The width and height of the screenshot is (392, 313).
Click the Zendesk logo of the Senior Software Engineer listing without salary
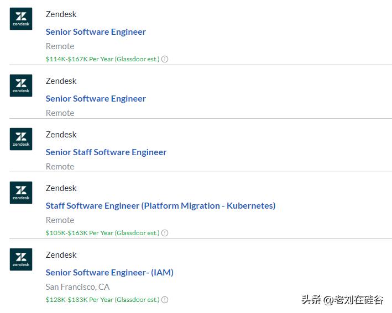pyautogui.click(x=21, y=86)
